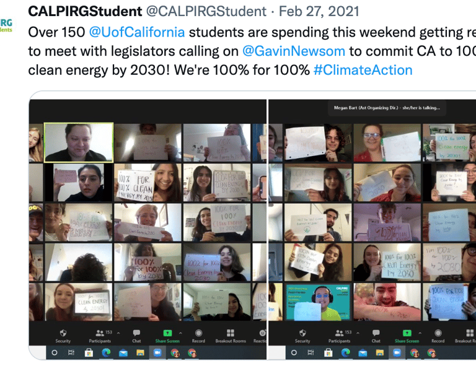Screen dimensions: 476x369
Task: Select the Zoom taskbar icon in the left screenshot
Action: [157, 352]
